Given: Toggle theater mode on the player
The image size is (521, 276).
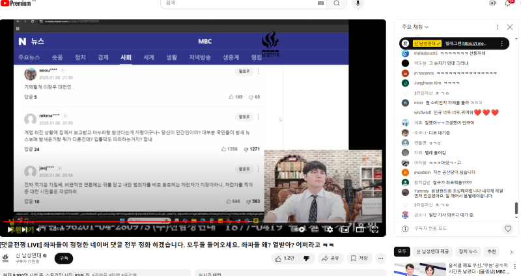Looking at the screenshot, I should (360, 229).
